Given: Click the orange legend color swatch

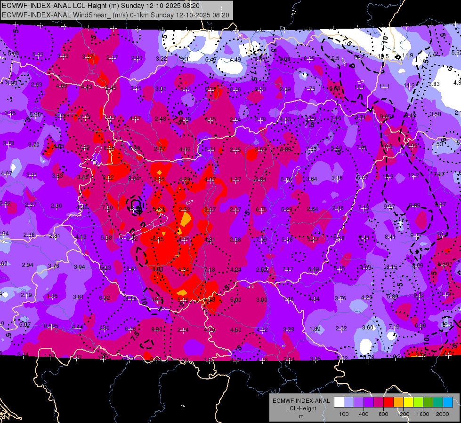Looking at the screenshot, I should [x=398, y=402].
